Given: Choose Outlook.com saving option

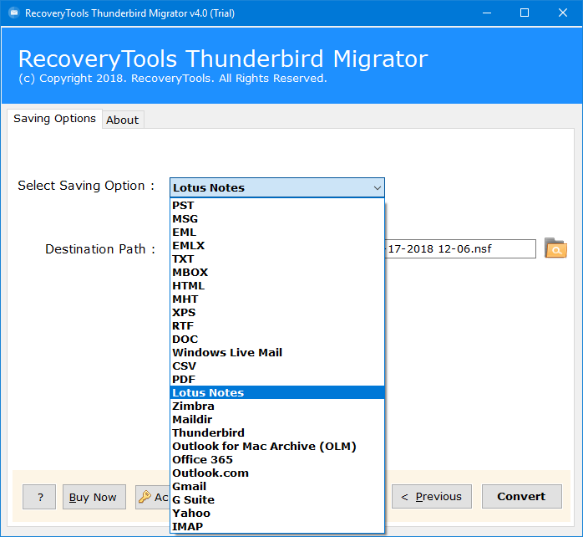Looking at the screenshot, I should tap(277, 473).
